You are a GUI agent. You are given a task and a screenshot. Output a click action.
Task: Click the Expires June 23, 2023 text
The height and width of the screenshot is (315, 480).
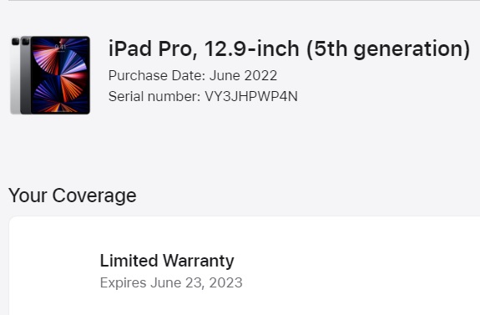coord(171,282)
